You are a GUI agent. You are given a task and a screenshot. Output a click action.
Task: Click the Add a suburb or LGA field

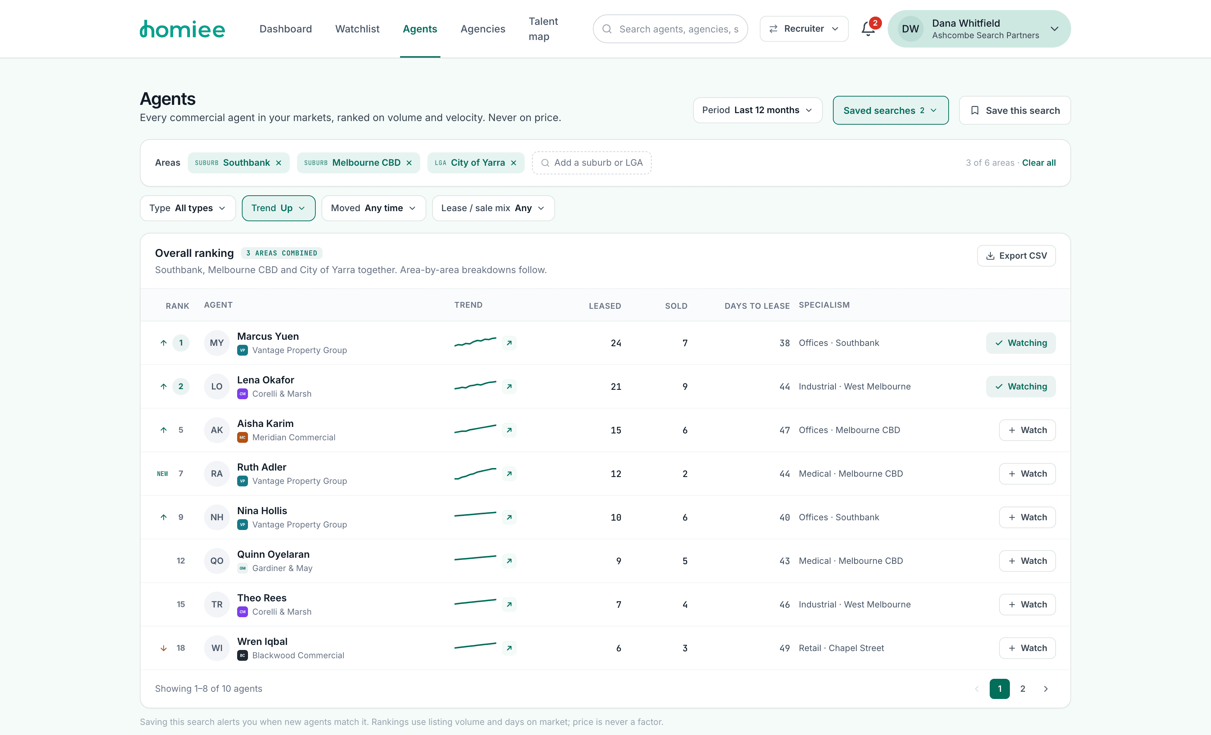click(x=592, y=162)
